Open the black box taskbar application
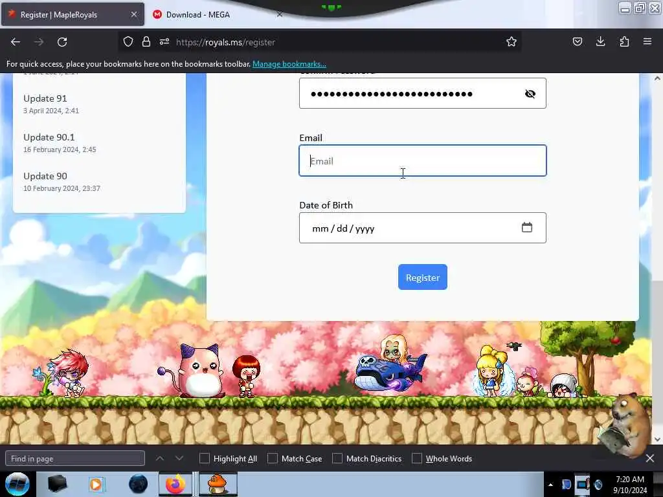663x497 pixels. [x=57, y=484]
